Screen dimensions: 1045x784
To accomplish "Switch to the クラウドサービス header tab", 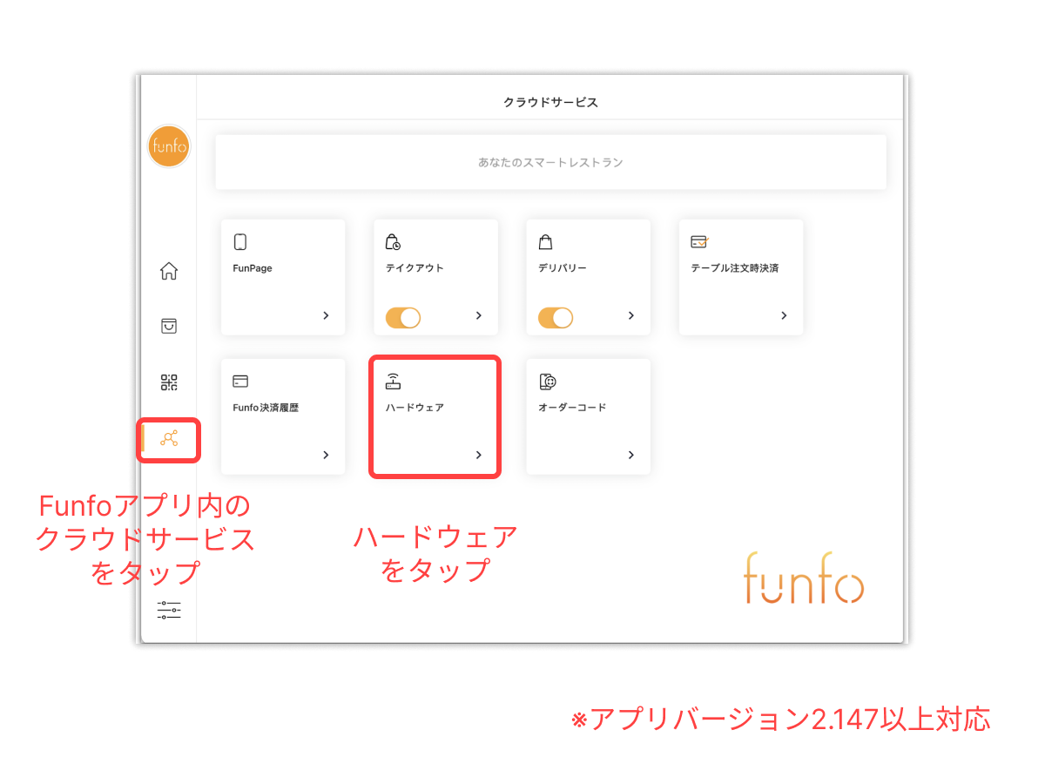I will click(x=549, y=100).
